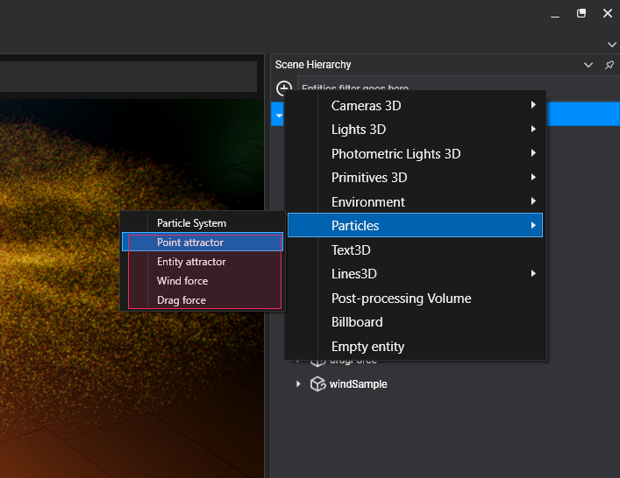Create an Empty entity

coord(367,347)
